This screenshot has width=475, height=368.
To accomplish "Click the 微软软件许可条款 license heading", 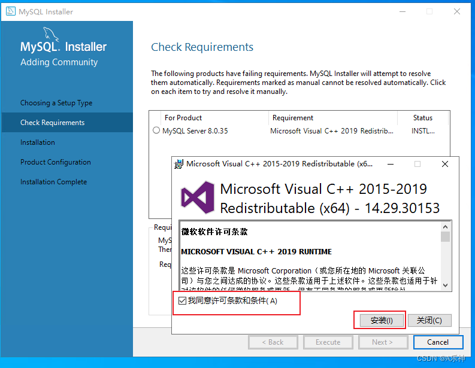I will click(214, 232).
